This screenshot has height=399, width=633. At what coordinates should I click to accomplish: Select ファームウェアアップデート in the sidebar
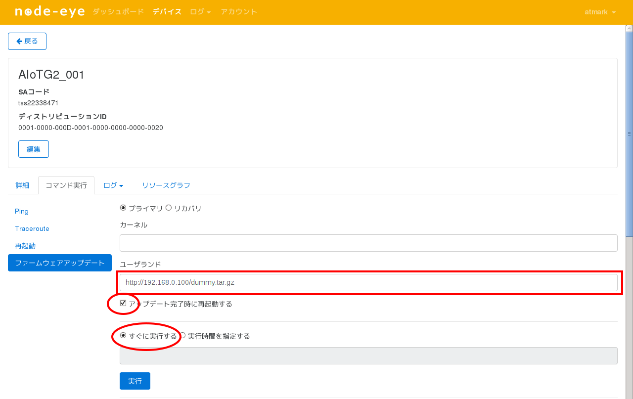coord(60,263)
